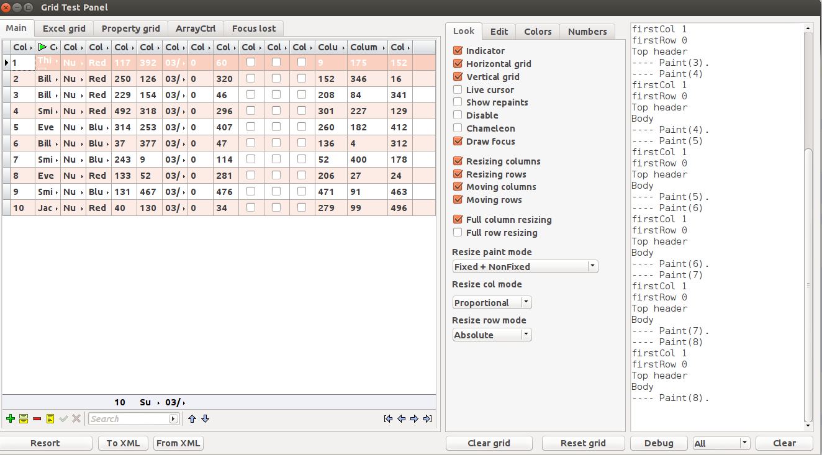Expand the Su summary arrow in footer

[x=158, y=403]
